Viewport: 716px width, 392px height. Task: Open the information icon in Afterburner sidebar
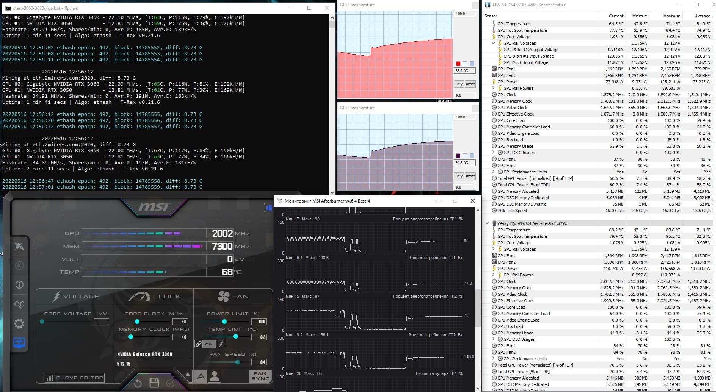coord(19,285)
